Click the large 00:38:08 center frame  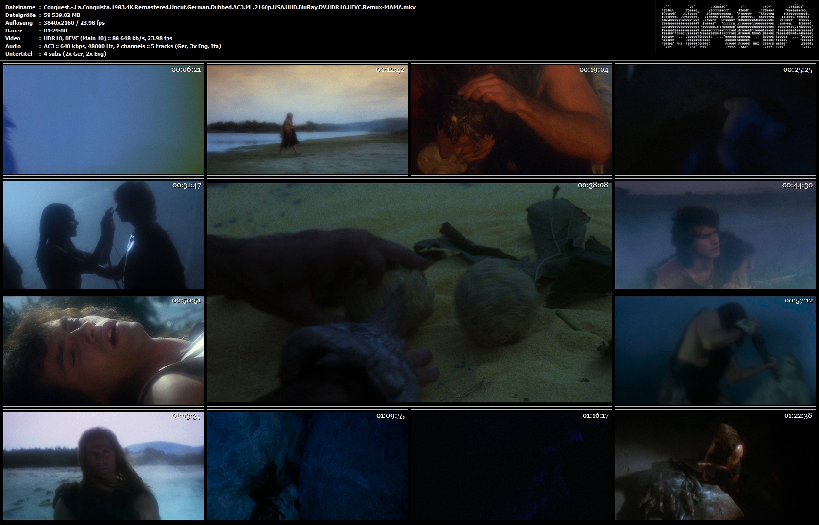(409, 293)
